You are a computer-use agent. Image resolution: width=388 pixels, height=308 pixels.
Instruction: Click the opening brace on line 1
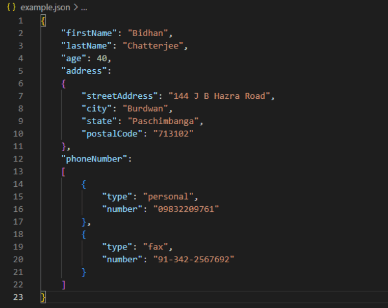43,21
